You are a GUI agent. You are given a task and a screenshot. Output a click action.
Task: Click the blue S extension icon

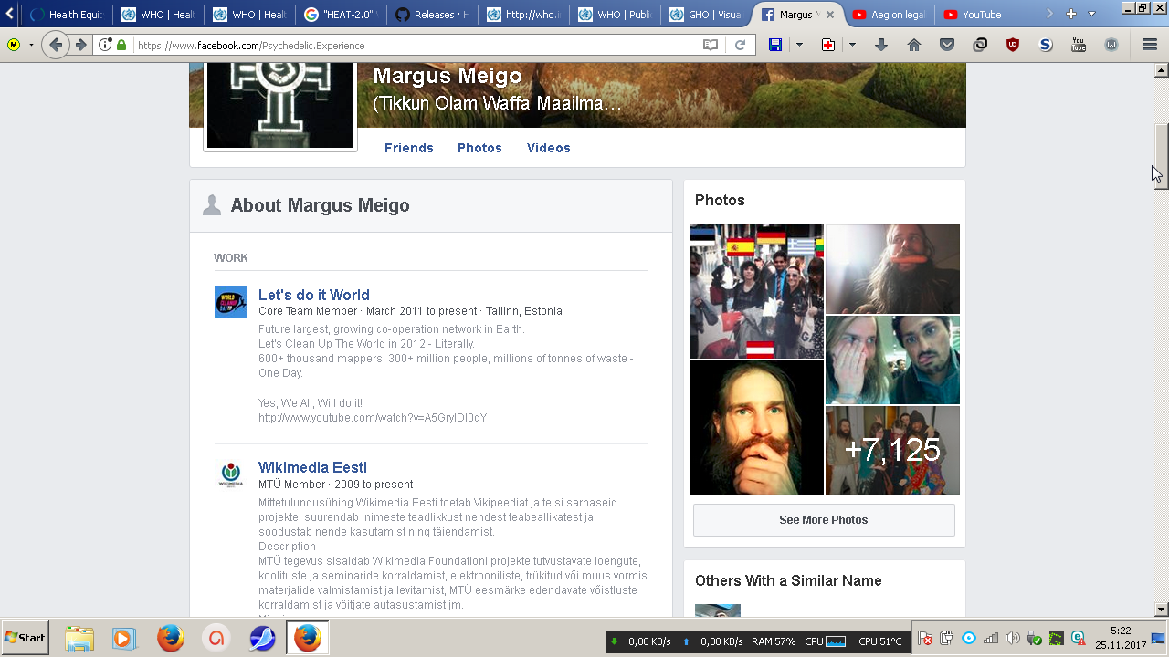coord(1046,45)
